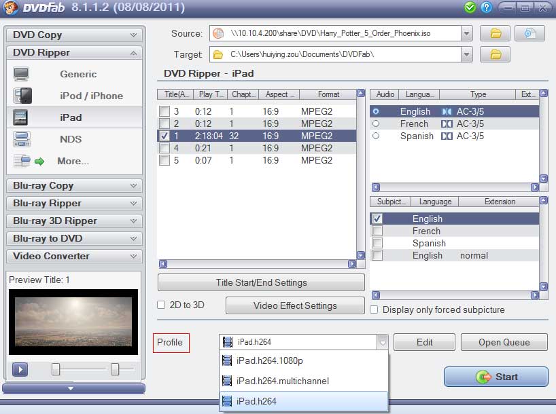Choose the iPad.h264.1080p profile
This screenshot has width=556, height=414.
click(304, 360)
